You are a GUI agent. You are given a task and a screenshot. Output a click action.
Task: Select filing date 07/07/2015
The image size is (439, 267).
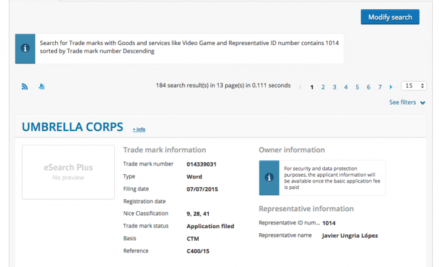[202, 189]
